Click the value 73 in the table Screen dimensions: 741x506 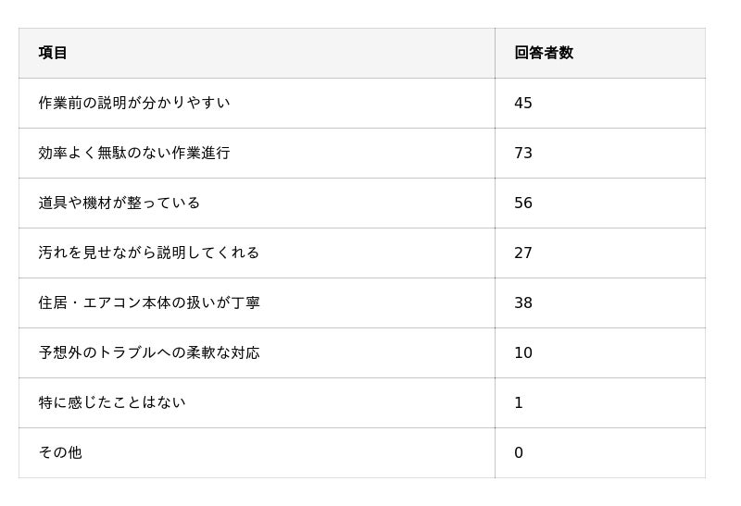pyautogui.click(x=523, y=153)
